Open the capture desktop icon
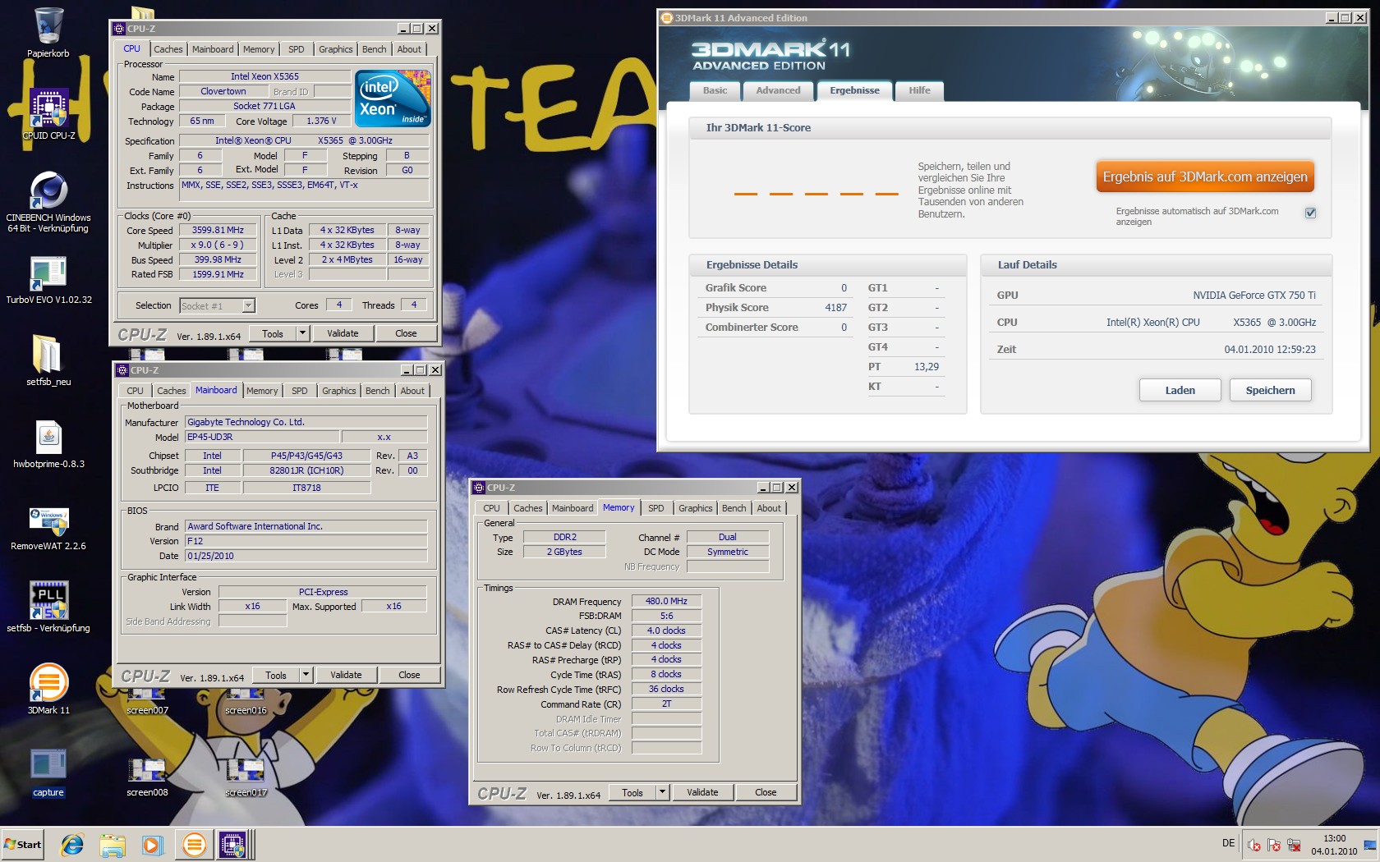 48,772
